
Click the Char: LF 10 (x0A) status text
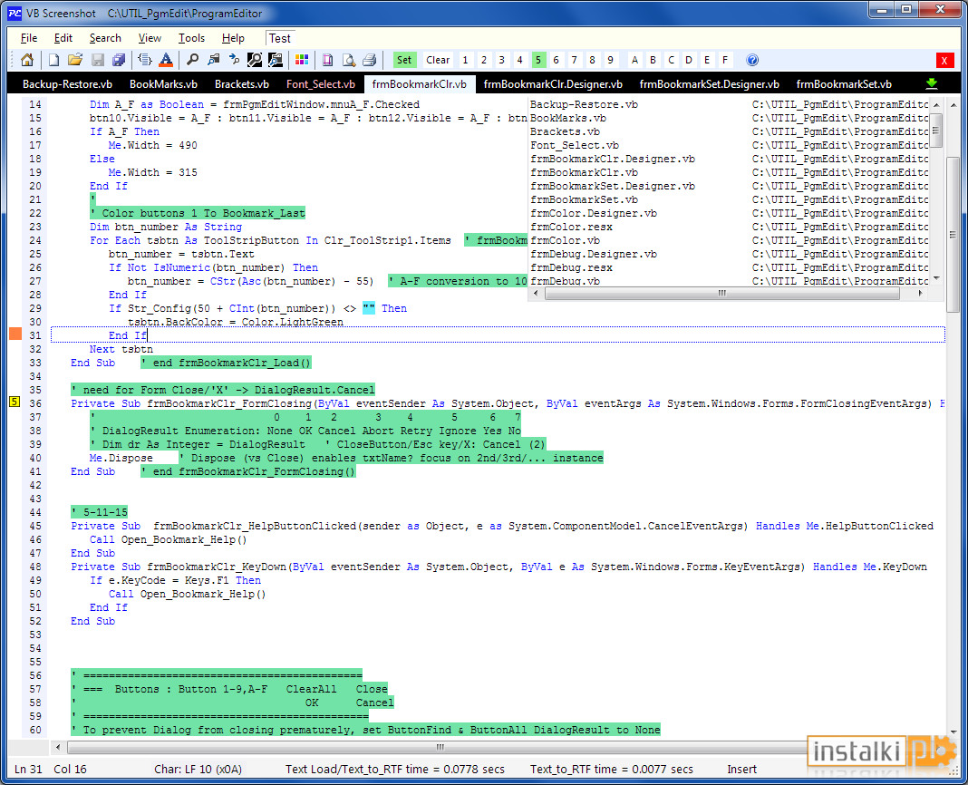click(198, 769)
